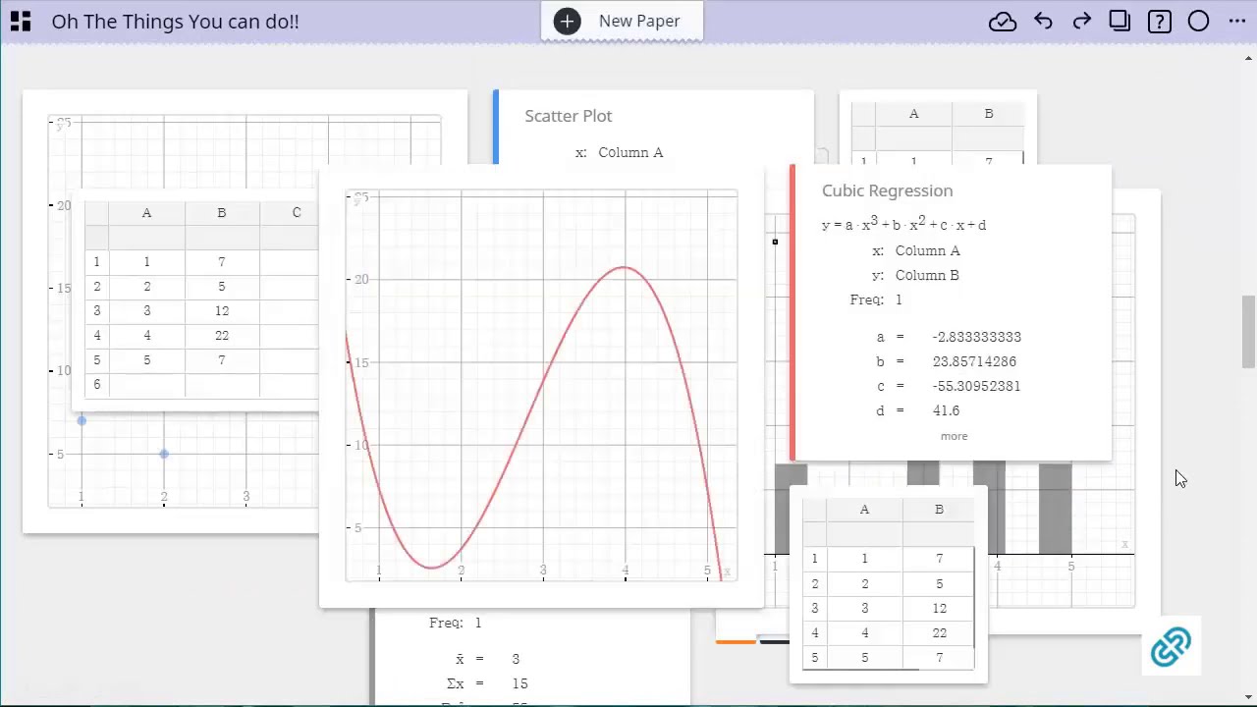Click the plus icon beside New Paper

(x=567, y=21)
